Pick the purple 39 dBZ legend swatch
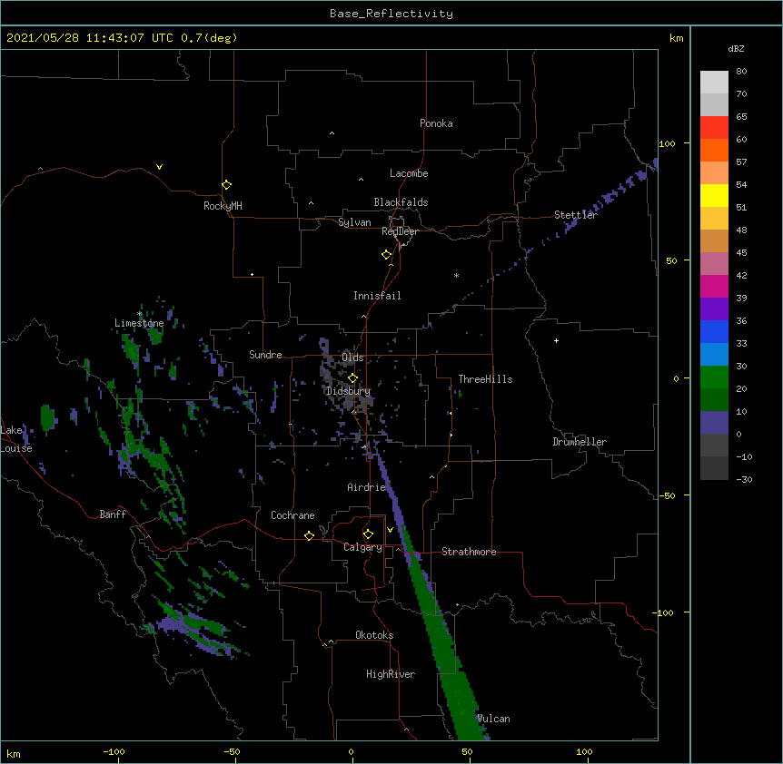This screenshot has height=764, width=783. pyautogui.click(x=714, y=309)
